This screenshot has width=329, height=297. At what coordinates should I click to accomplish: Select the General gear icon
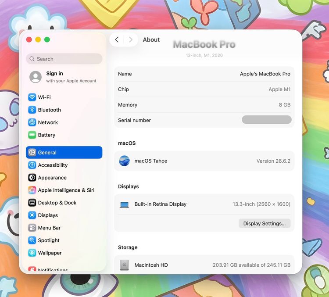tap(32, 152)
